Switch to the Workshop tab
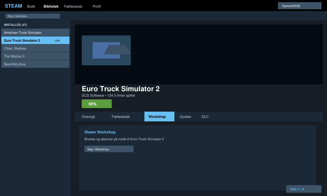This screenshot has width=327, height=196. pos(159,117)
